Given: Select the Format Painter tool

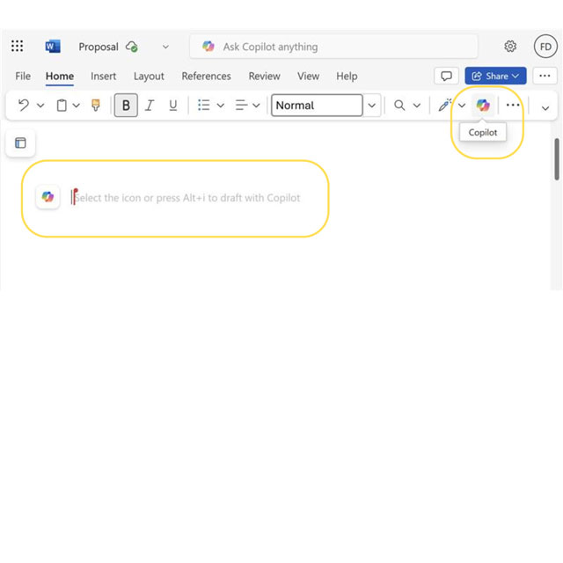Looking at the screenshot, I should (96, 106).
